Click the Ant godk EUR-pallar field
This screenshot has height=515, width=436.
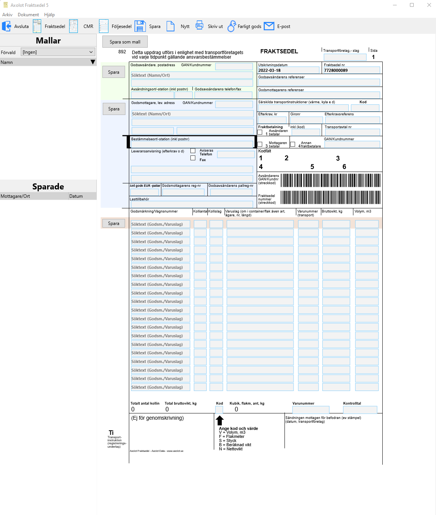click(144, 192)
